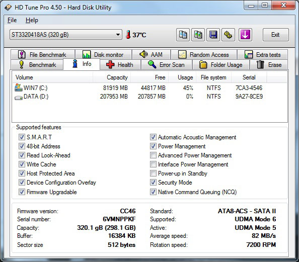299x262 pixels.
Task: Toggle the Device Configuration Overlay checkbox
Action: [x=22, y=183]
